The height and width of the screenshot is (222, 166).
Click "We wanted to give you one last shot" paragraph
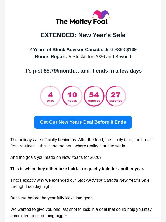click(x=81, y=212)
